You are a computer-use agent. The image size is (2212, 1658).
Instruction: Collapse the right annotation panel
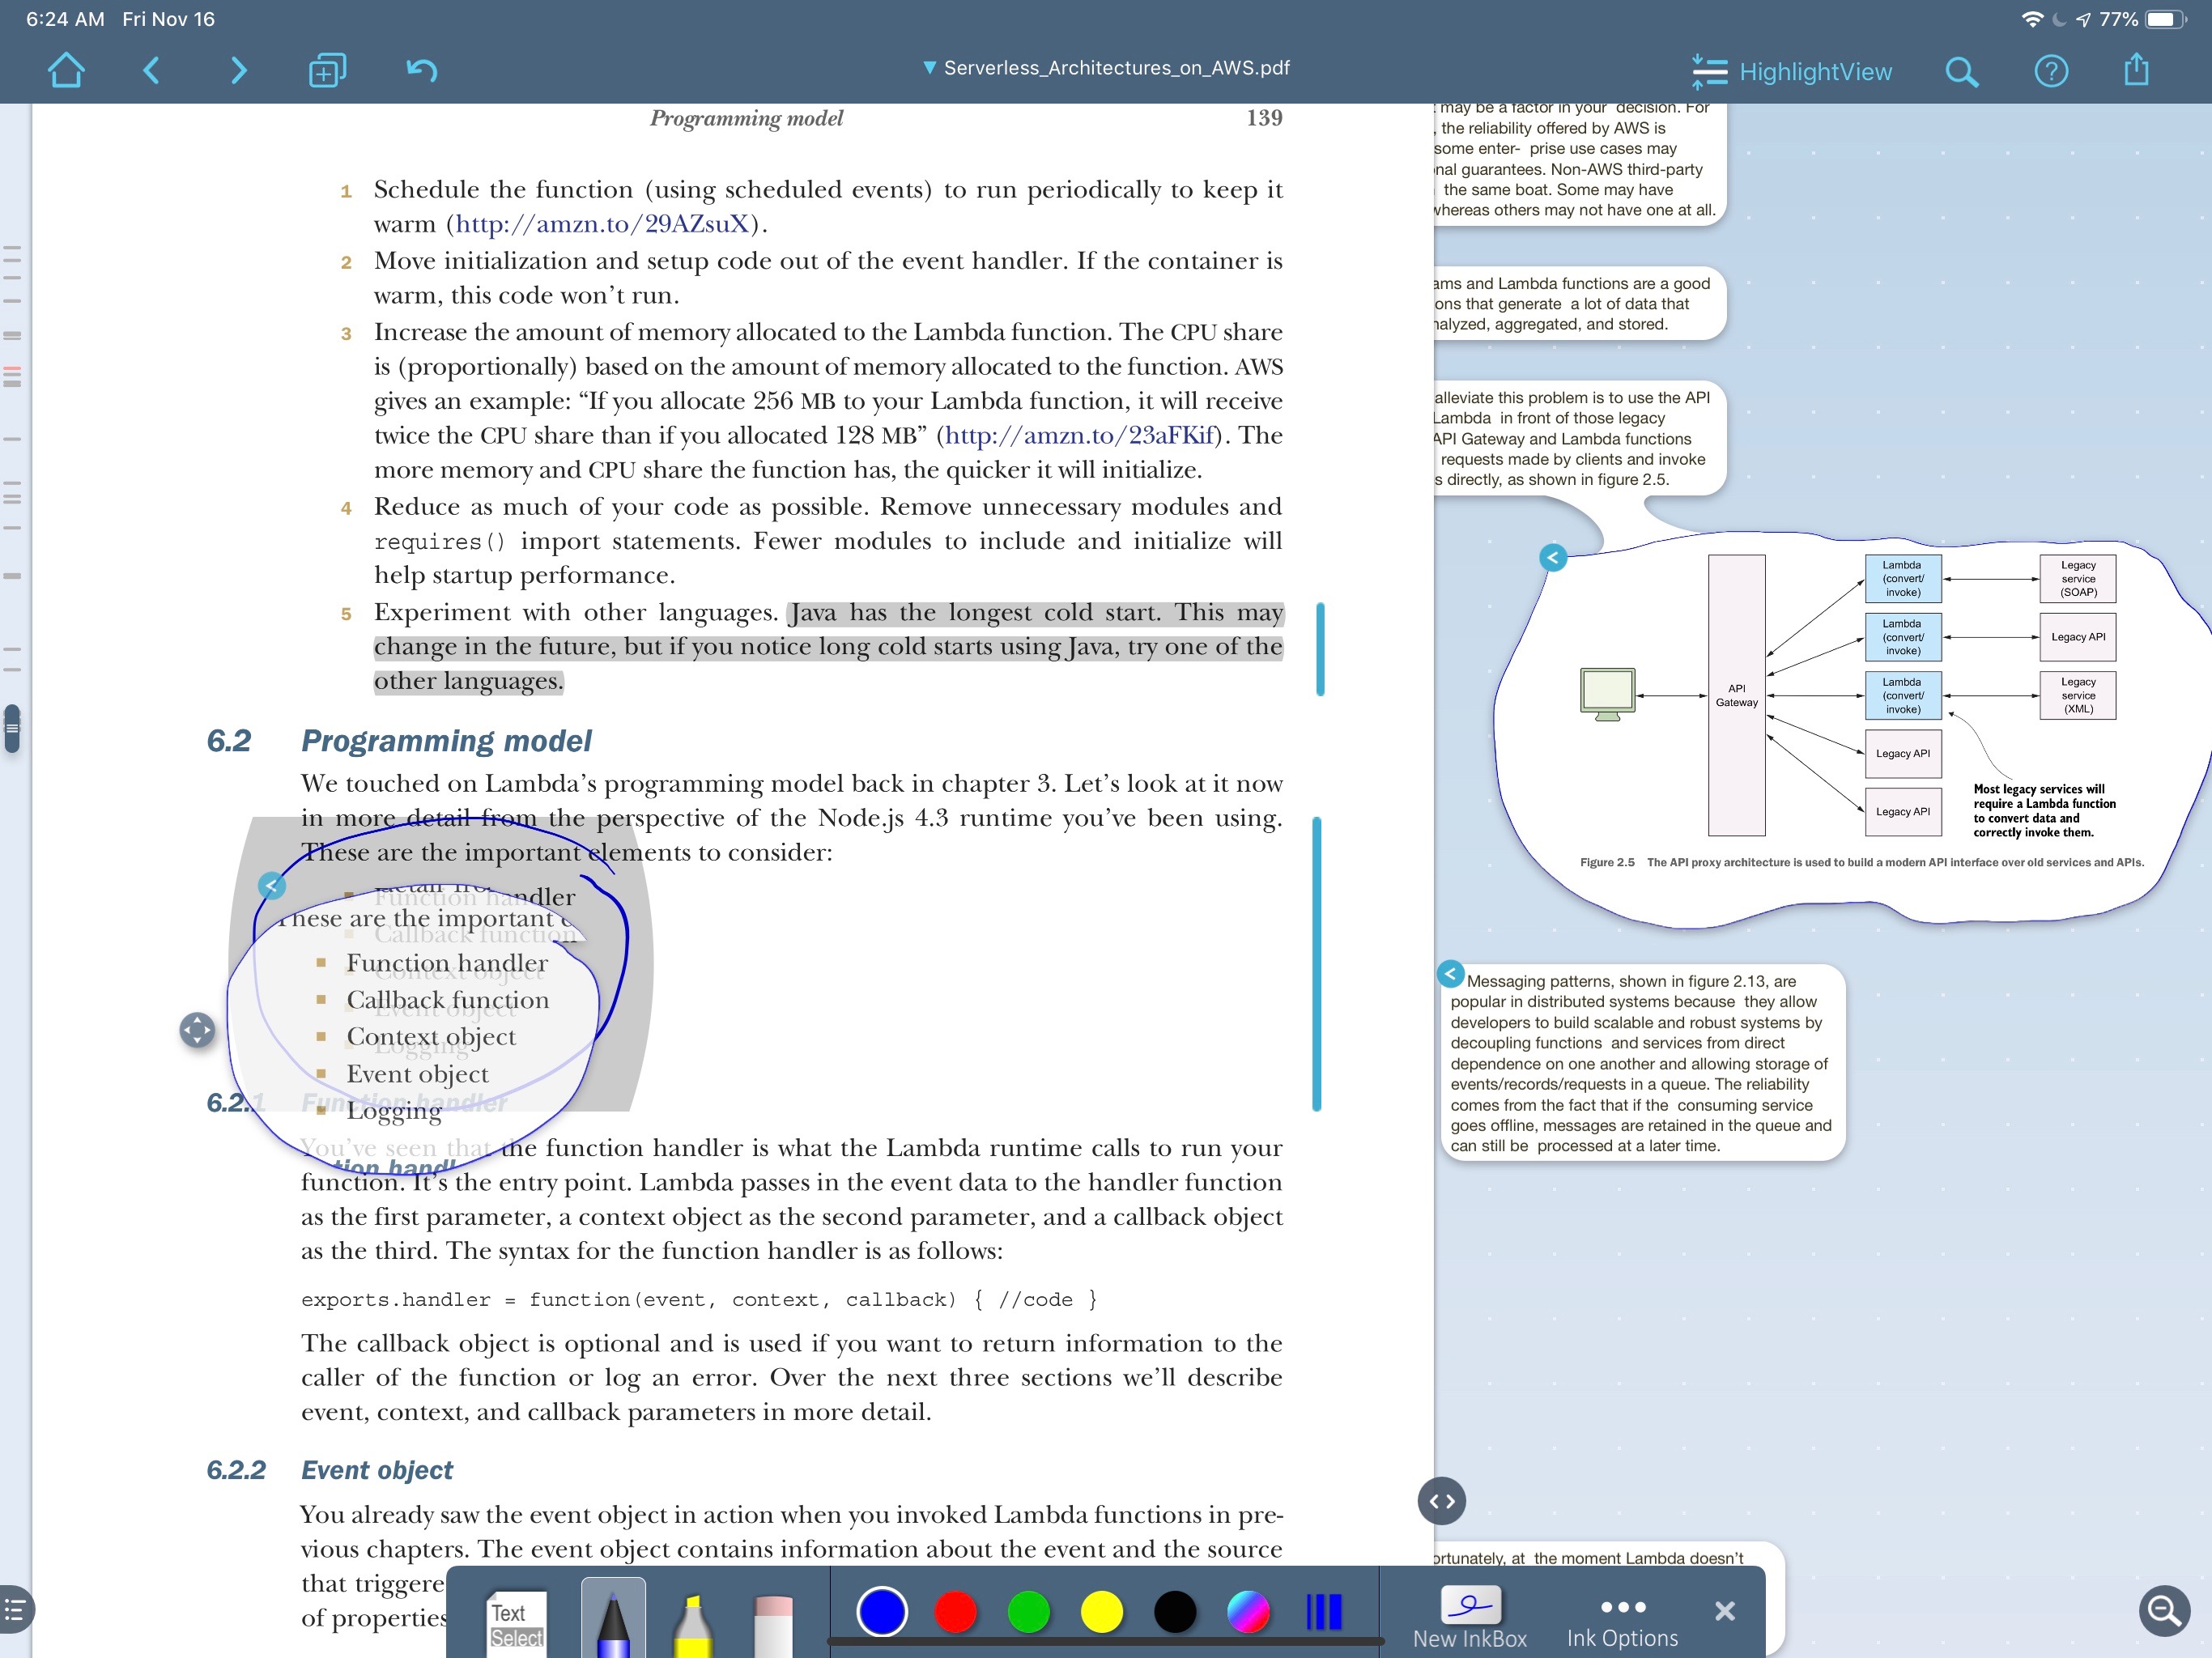1442,1499
